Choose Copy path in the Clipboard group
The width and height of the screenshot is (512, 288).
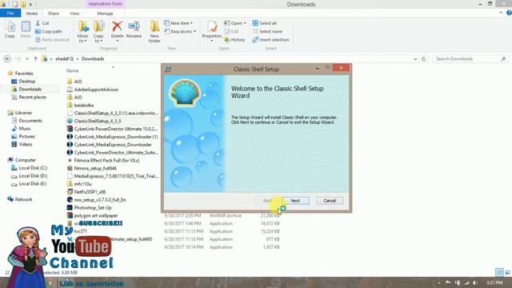48,31
